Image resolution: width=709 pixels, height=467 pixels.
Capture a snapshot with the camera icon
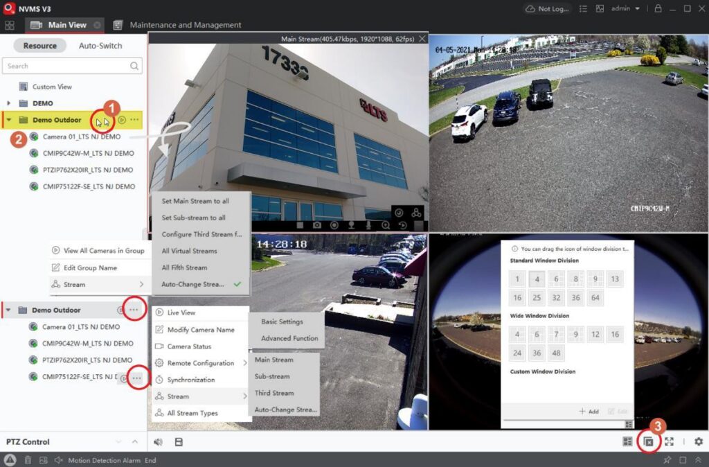click(317, 225)
